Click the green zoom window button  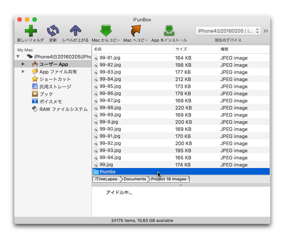pyautogui.click(x=35, y=19)
